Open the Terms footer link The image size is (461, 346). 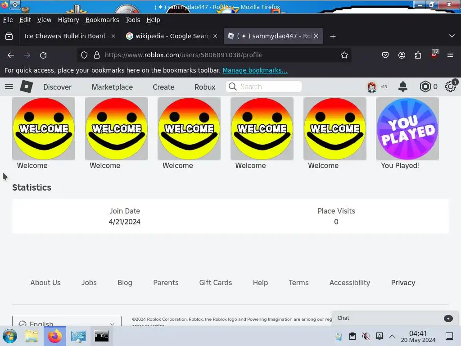click(x=299, y=282)
